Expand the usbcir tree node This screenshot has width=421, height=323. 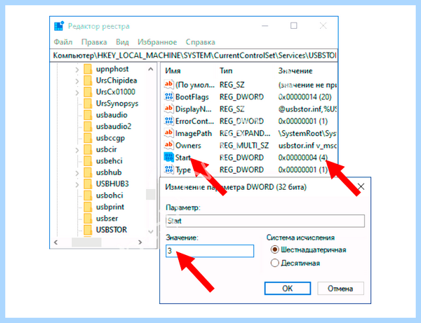coord(77,150)
